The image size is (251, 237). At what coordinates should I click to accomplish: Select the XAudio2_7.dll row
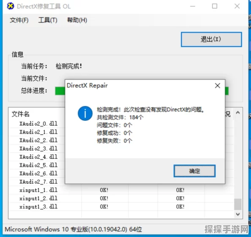coord(38,182)
